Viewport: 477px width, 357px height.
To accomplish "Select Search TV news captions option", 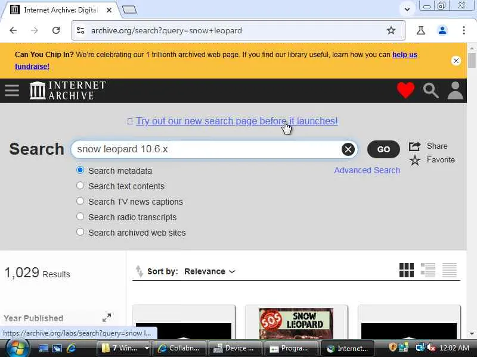I will [x=80, y=201].
